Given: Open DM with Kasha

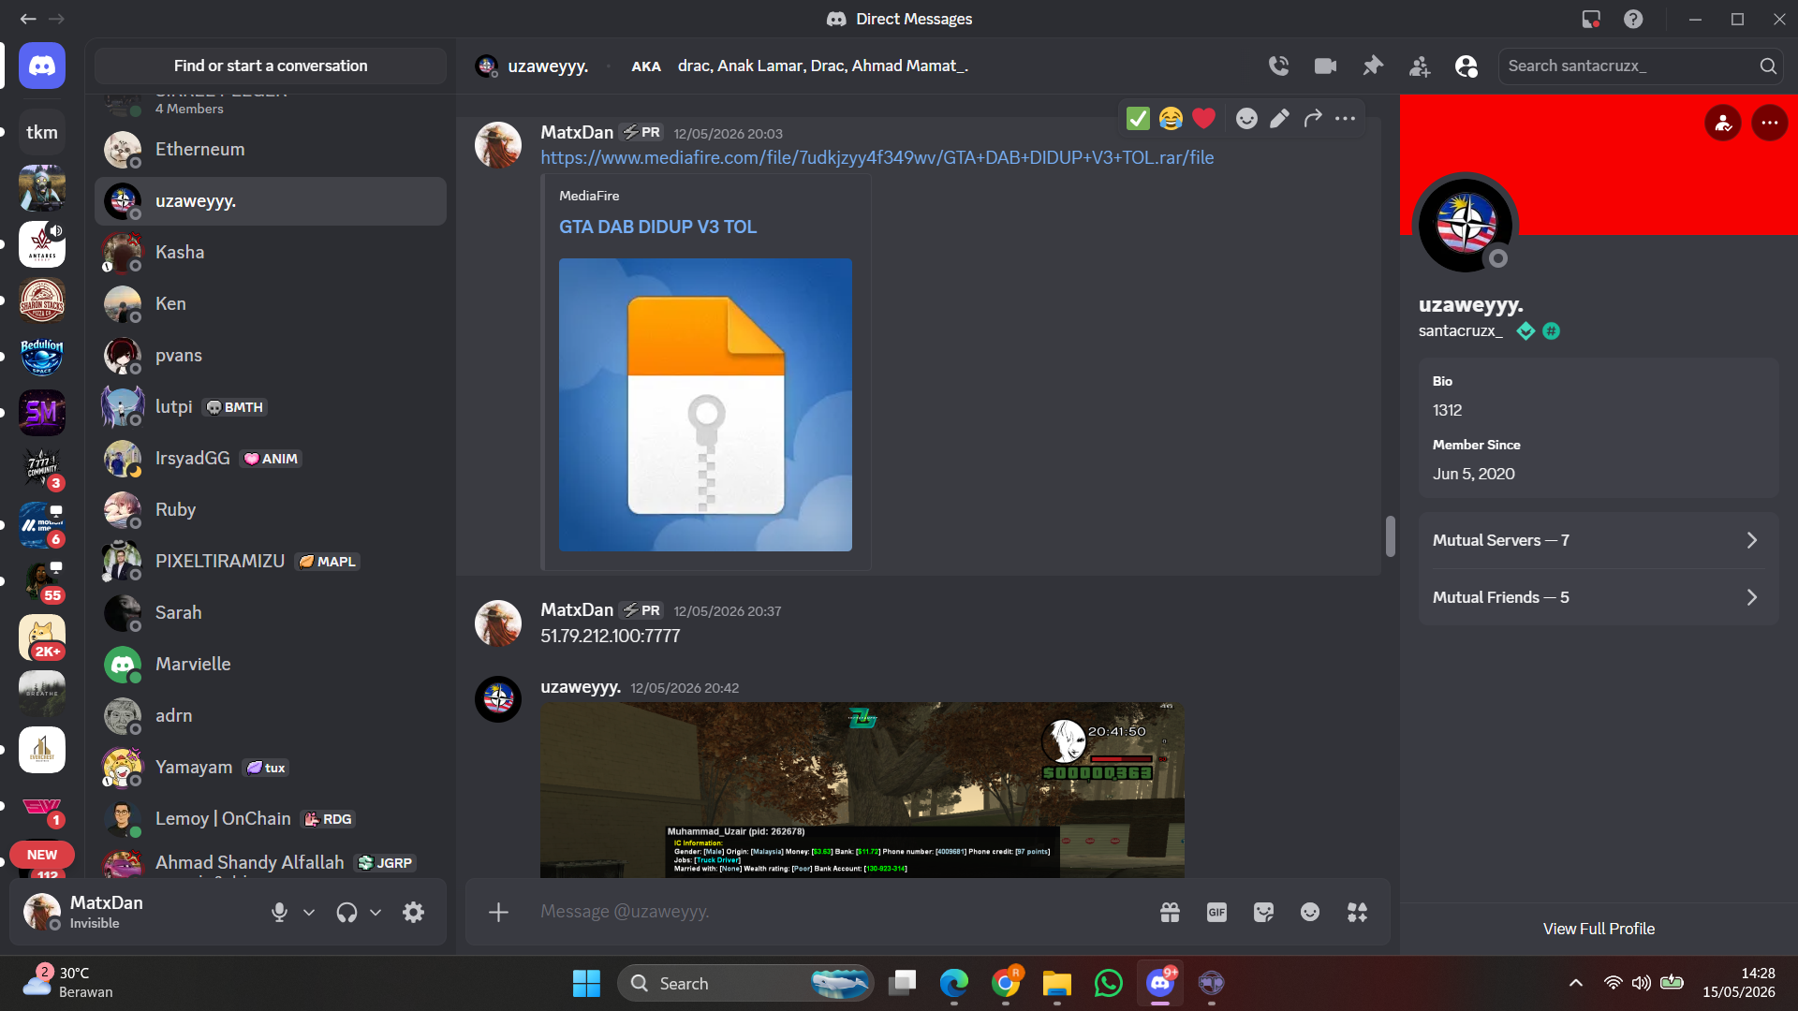Looking at the screenshot, I should 271,253.
